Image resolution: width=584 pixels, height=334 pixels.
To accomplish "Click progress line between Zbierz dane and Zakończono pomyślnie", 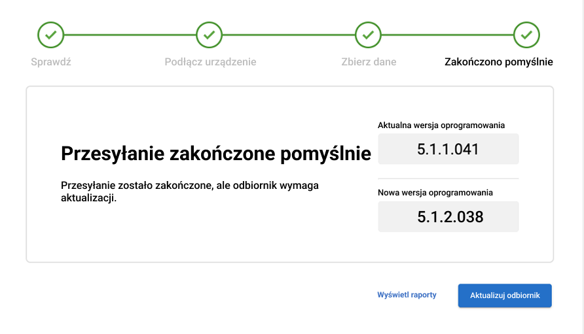I will 447,35.
